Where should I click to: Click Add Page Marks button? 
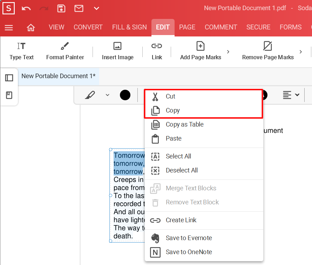point(201,51)
